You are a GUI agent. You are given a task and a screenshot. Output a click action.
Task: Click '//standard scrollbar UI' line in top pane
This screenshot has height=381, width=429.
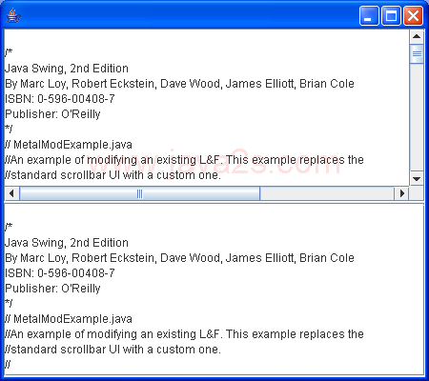tap(112, 175)
